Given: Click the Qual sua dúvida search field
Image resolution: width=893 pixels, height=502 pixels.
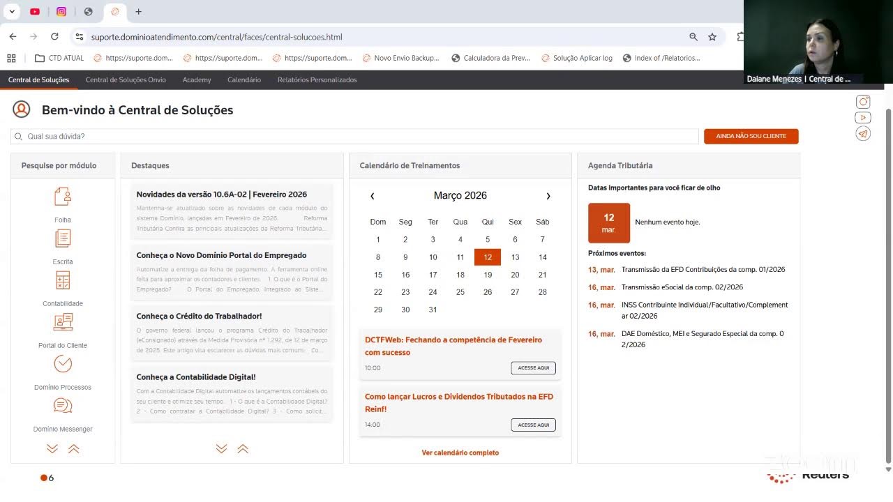Looking at the screenshot, I should pyautogui.click(x=354, y=137).
